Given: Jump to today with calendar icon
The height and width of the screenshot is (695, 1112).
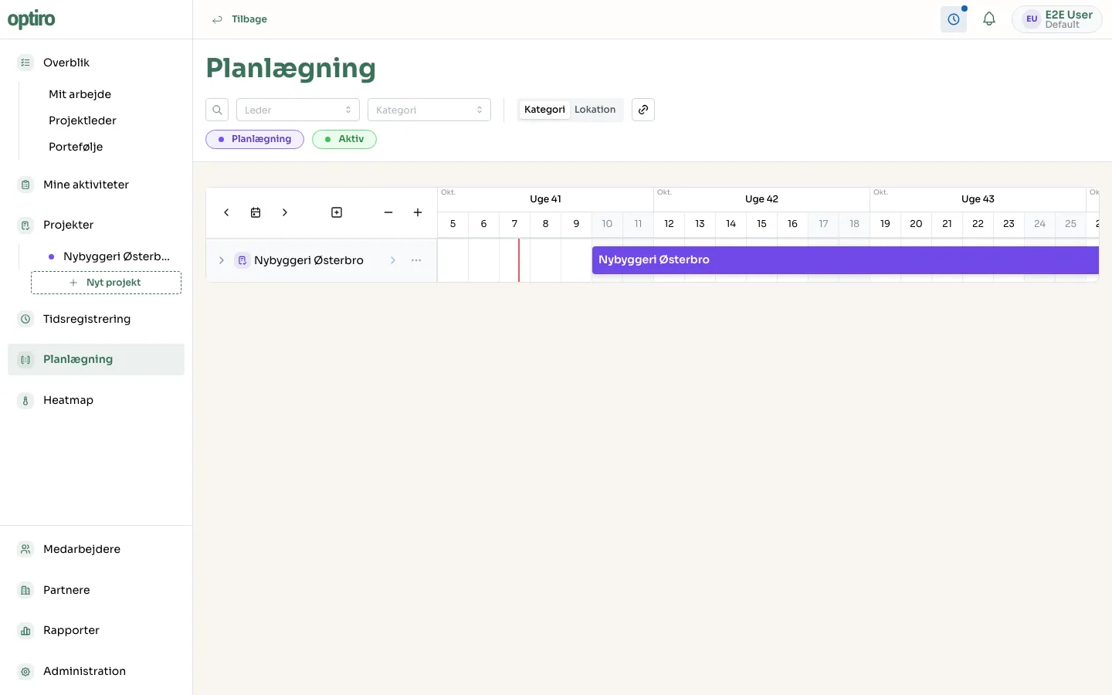Looking at the screenshot, I should coord(256,212).
